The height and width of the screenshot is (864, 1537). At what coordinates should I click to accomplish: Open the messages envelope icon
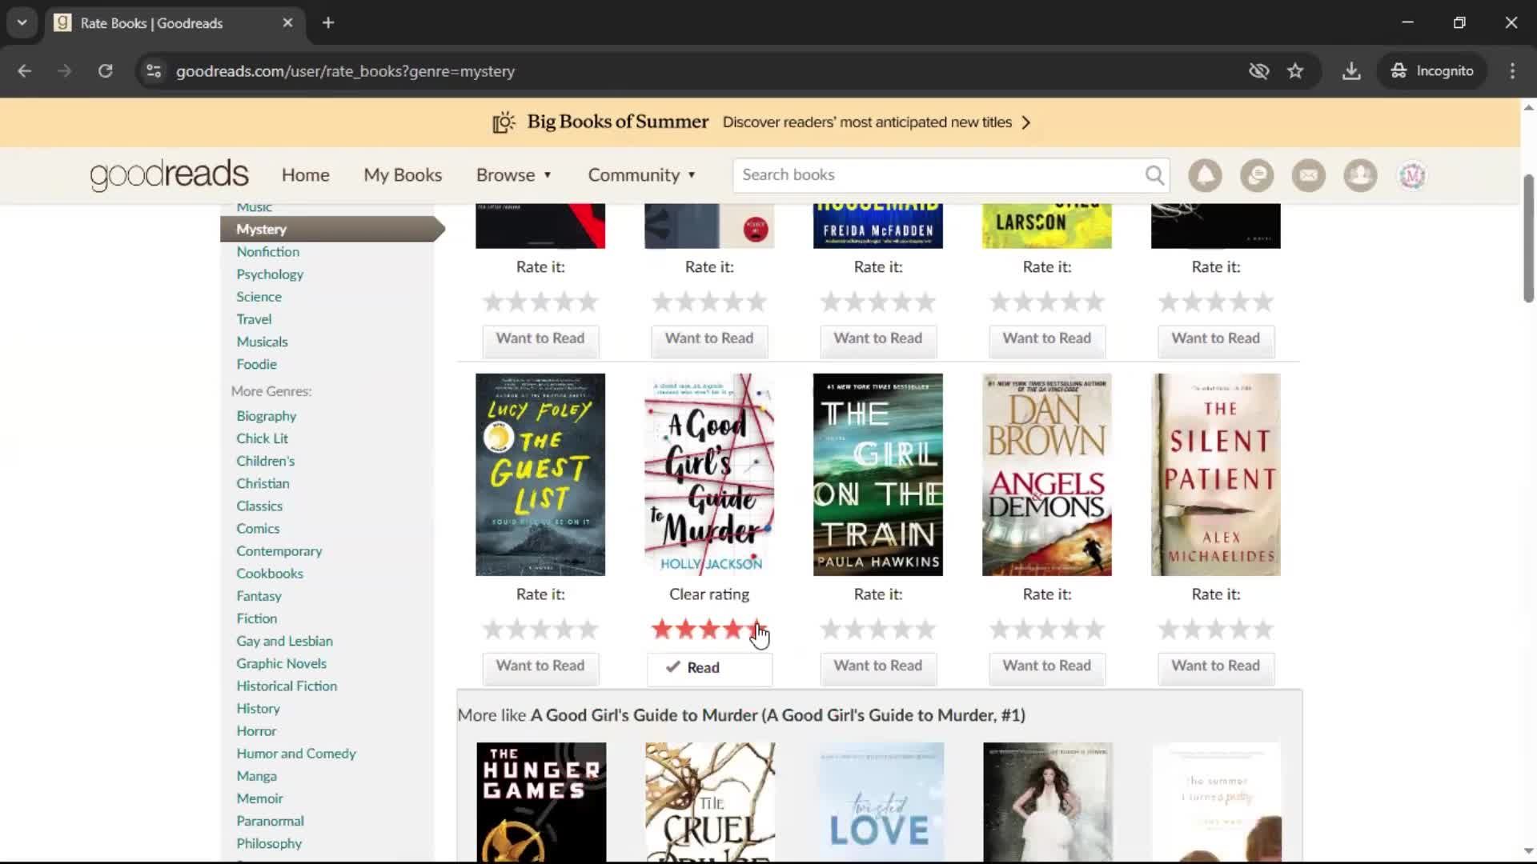click(x=1309, y=175)
